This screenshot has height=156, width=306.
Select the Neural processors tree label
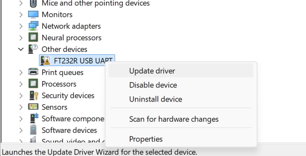point(71,38)
